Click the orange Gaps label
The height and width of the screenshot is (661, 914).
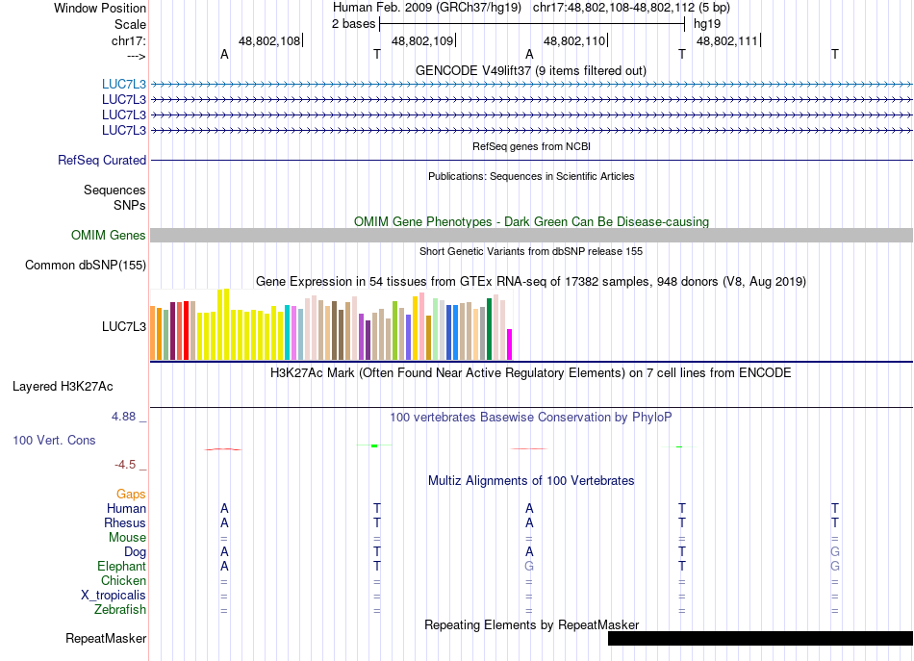[x=131, y=495]
